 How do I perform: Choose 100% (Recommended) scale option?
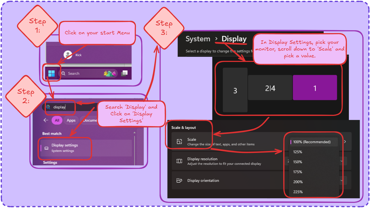click(x=312, y=142)
